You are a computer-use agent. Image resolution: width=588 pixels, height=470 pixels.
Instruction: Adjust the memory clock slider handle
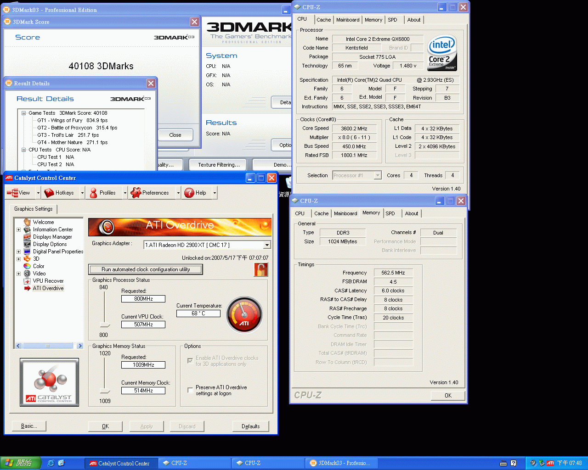(105, 391)
